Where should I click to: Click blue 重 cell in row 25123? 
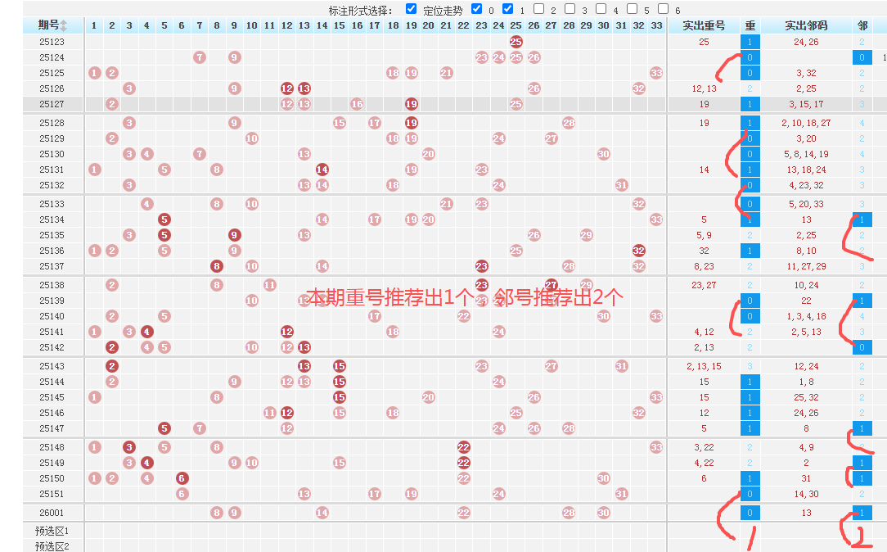[750, 42]
